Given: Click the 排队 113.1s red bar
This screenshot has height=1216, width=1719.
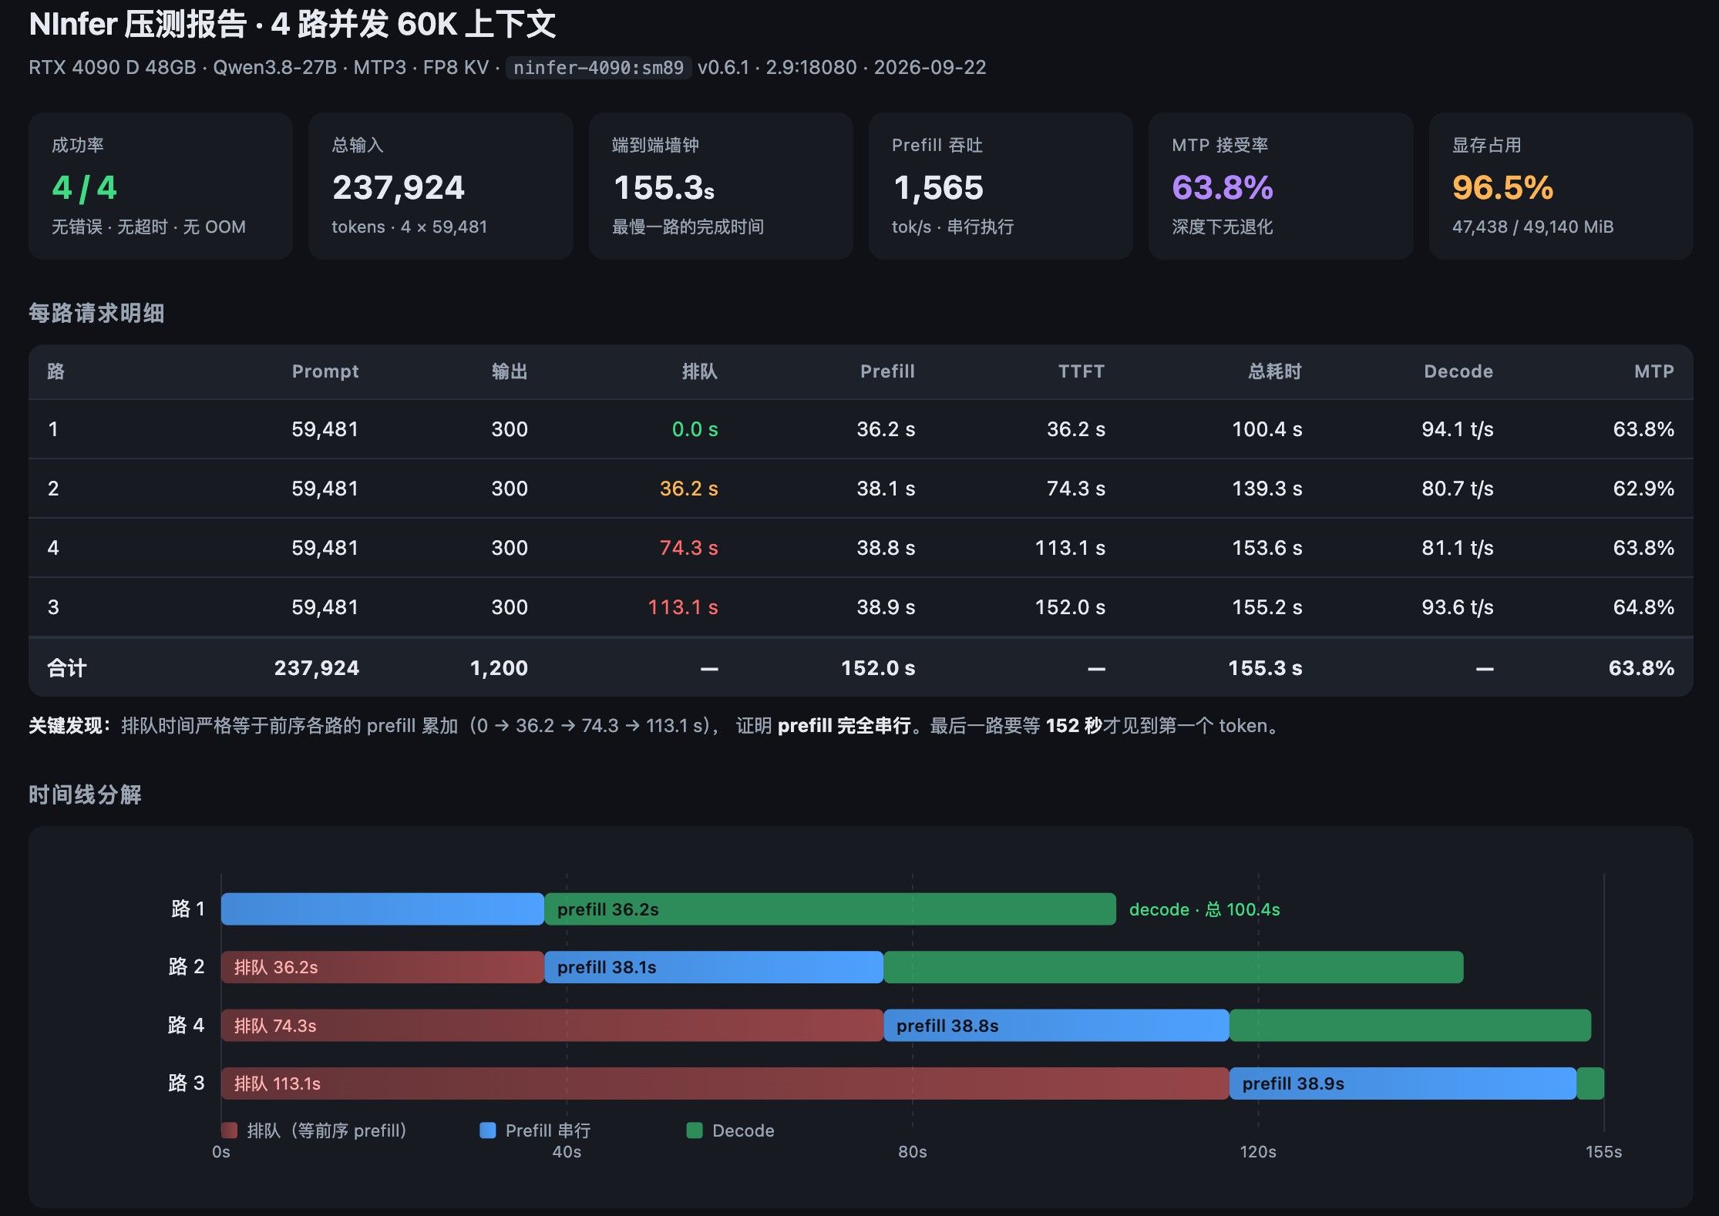Looking at the screenshot, I should click(725, 1083).
